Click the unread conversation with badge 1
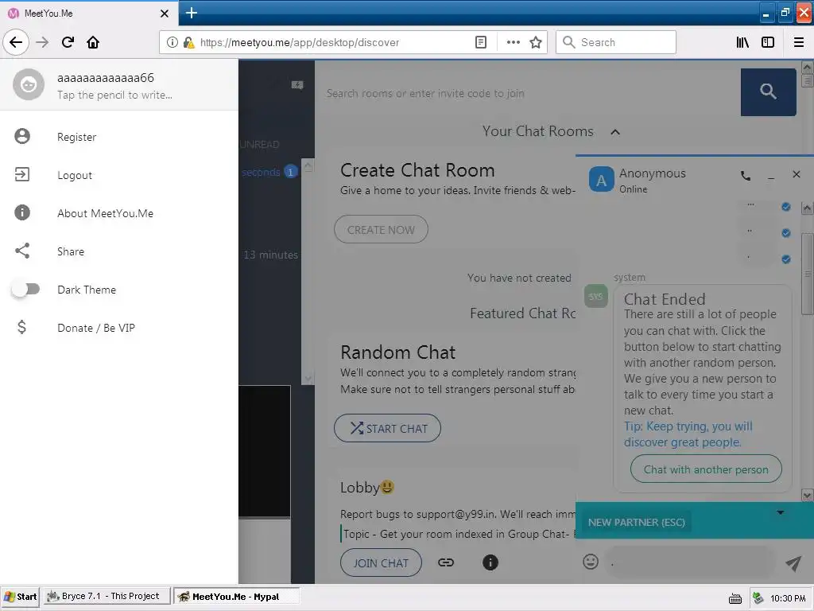The height and width of the screenshot is (611, 814). (x=270, y=172)
